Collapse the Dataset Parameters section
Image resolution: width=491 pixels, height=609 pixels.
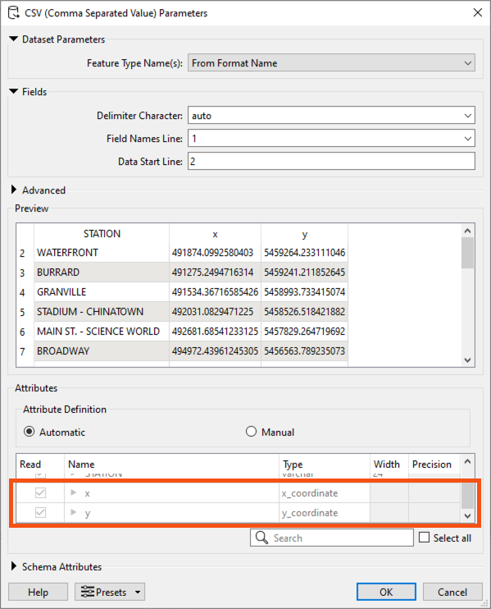[14, 39]
